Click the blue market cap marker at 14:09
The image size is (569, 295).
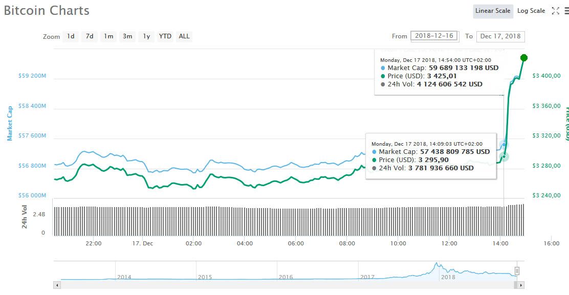(x=504, y=145)
